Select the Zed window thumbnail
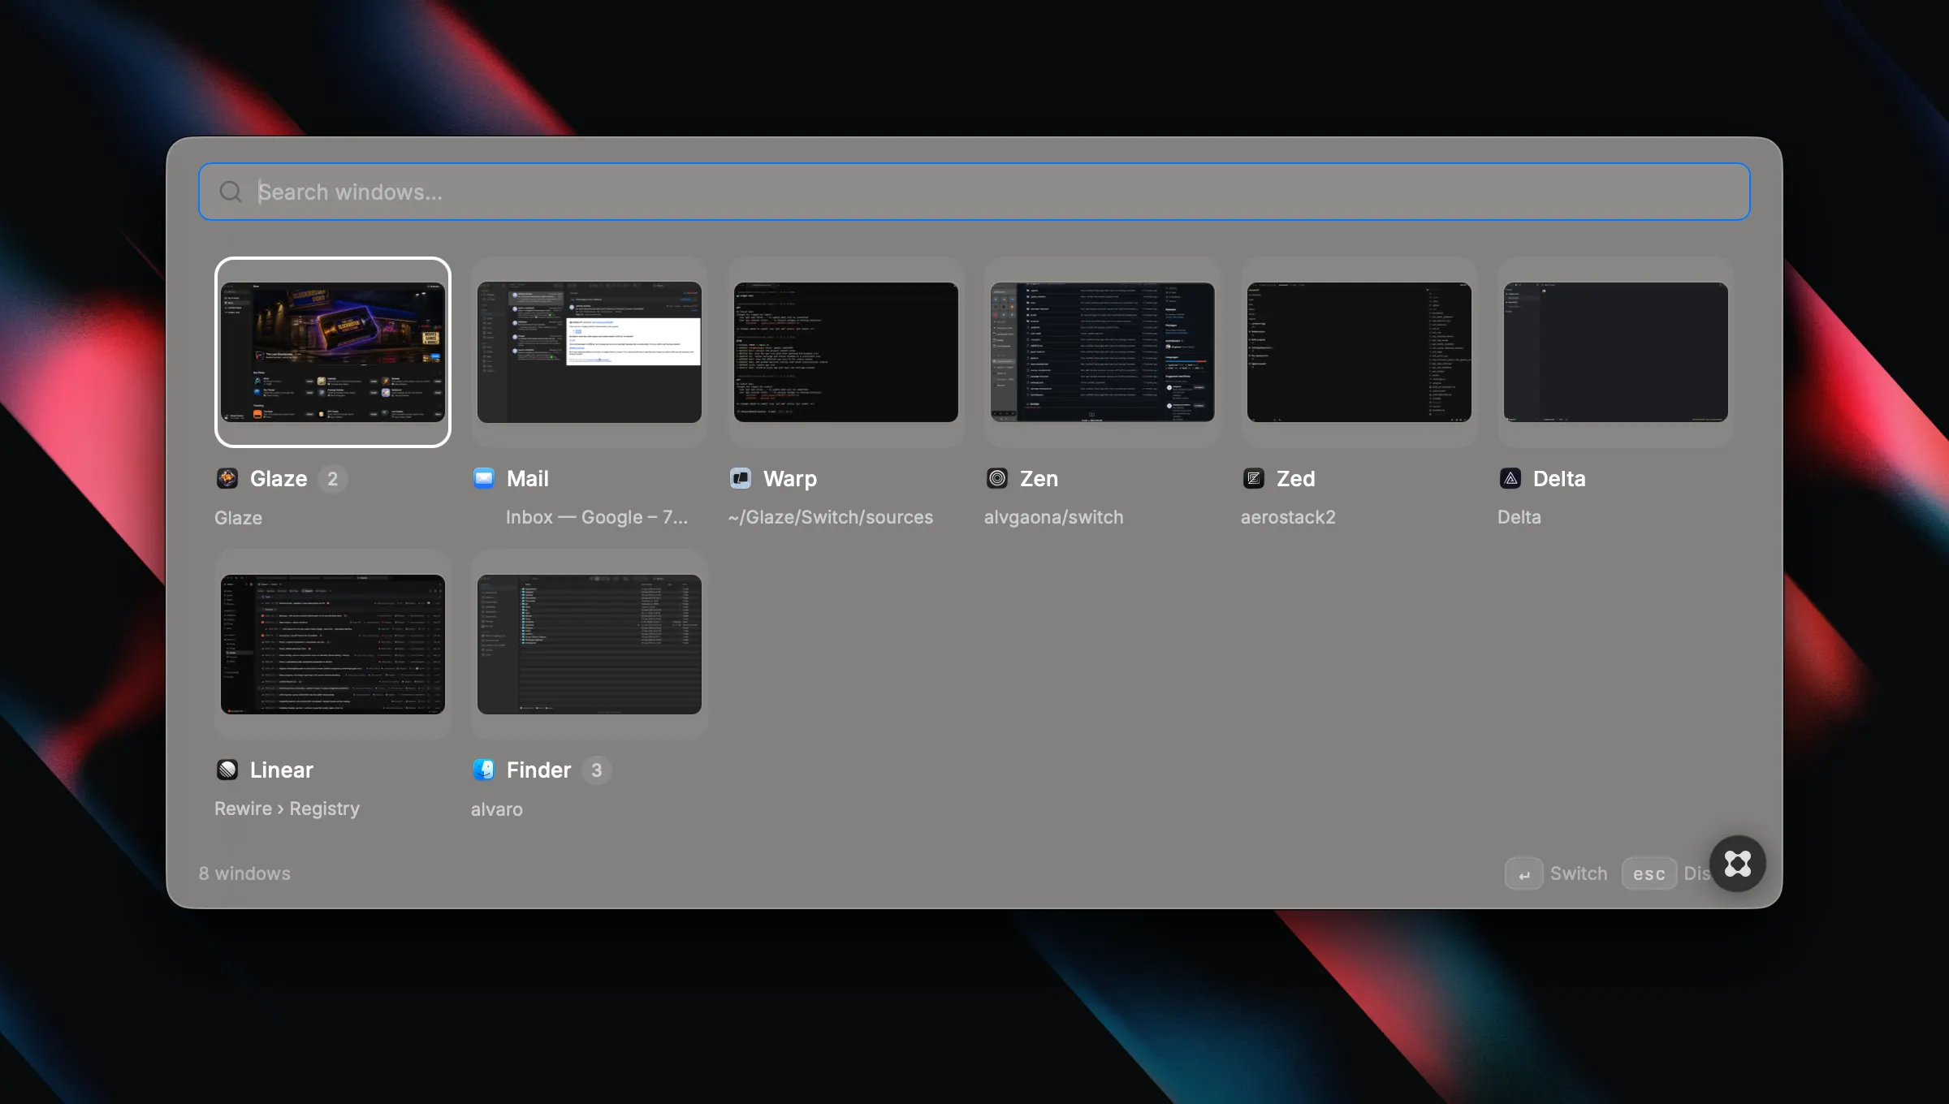Image resolution: width=1949 pixels, height=1104 pixels. point(1359,352)
